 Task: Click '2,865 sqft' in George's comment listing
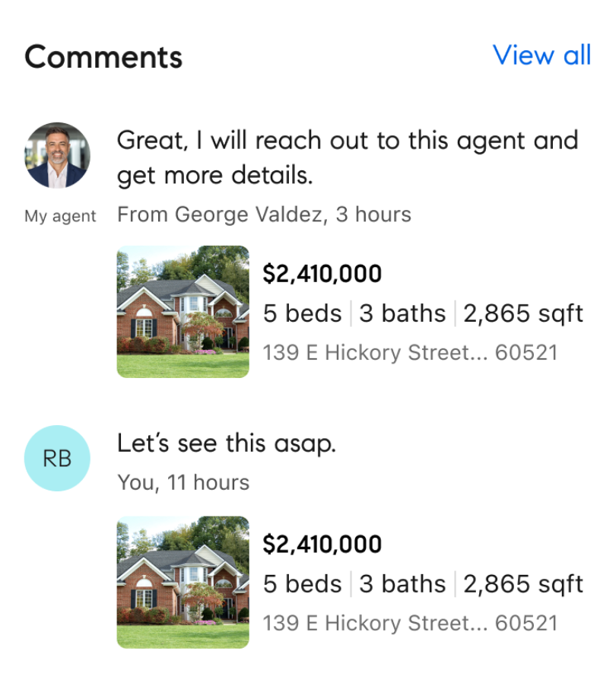tap(522, 313)
